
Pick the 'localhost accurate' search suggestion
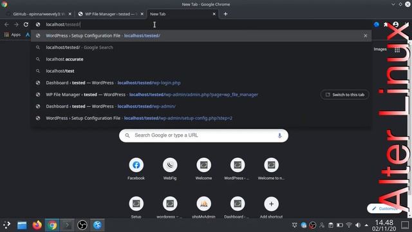click(x=201, y=59)
